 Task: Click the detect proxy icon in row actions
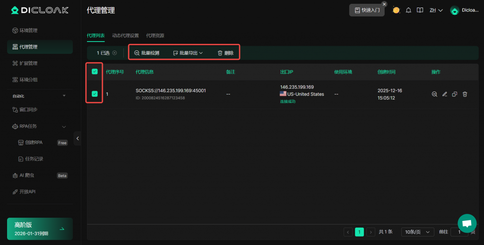[434, 94]
